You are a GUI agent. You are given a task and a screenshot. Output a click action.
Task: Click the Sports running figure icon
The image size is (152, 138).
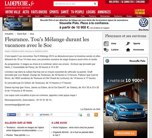128,43
